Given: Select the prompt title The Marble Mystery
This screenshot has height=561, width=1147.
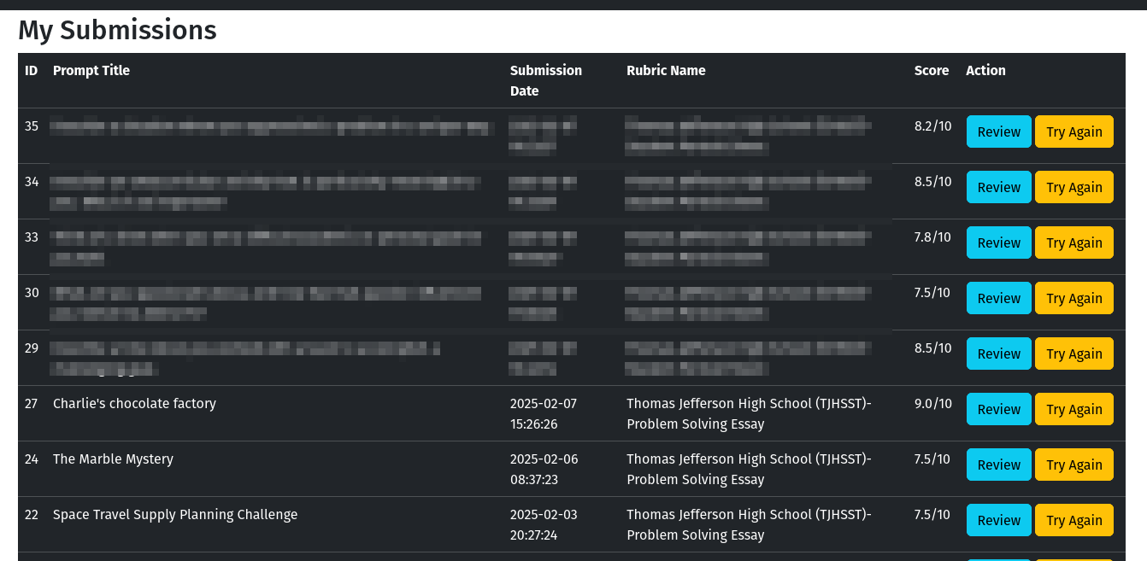Looking at the screenshot, I should pos(113,459).
